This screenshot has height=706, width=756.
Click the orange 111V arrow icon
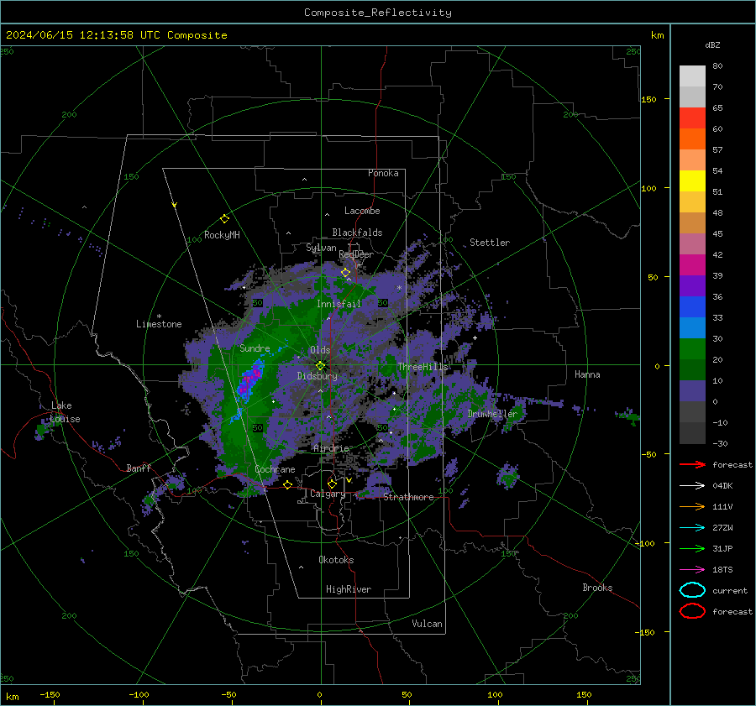tap(692, 506)
